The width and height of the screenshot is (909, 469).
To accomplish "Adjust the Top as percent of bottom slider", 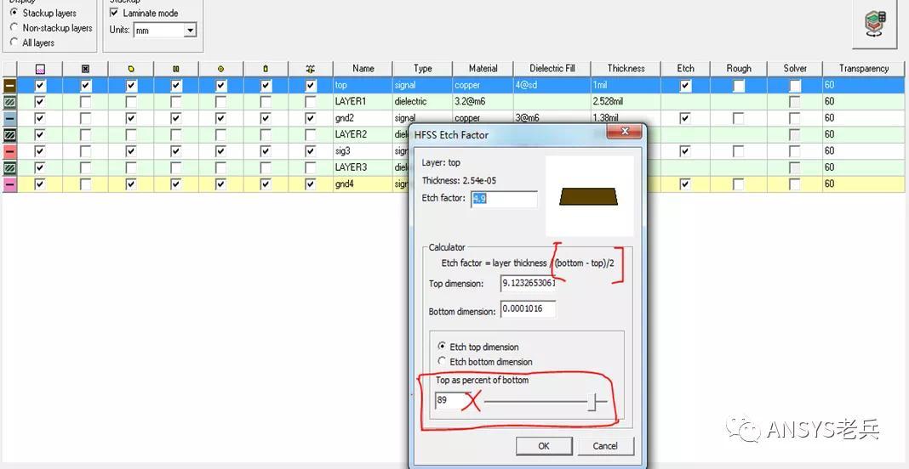I will point(592,401).
